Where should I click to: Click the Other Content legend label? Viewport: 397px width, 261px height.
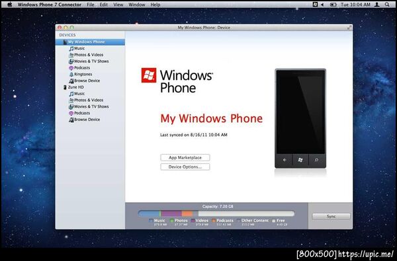[x=255, y=221]
